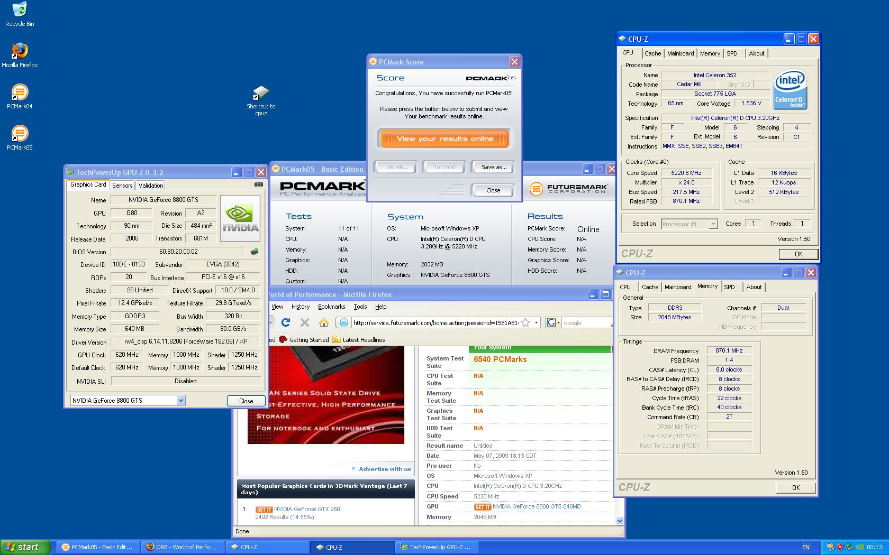Viewport: 889px width, 555px height.
Task: Click the Firefox URL address field
Action: (x=435, y=322)
